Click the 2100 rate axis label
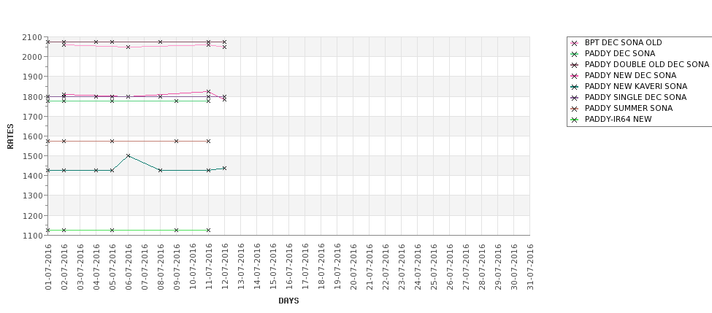The height and width of the screenshot is (313, 712). (x=34, y=37)
